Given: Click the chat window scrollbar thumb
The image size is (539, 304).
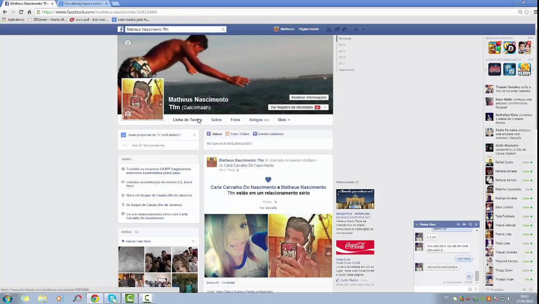Looking at the screenshot, I should coord(477,276).
